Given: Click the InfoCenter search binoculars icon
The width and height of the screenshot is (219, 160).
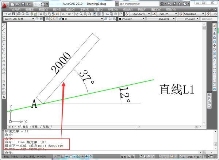Looking at the screenshot, I should point(162,4).
